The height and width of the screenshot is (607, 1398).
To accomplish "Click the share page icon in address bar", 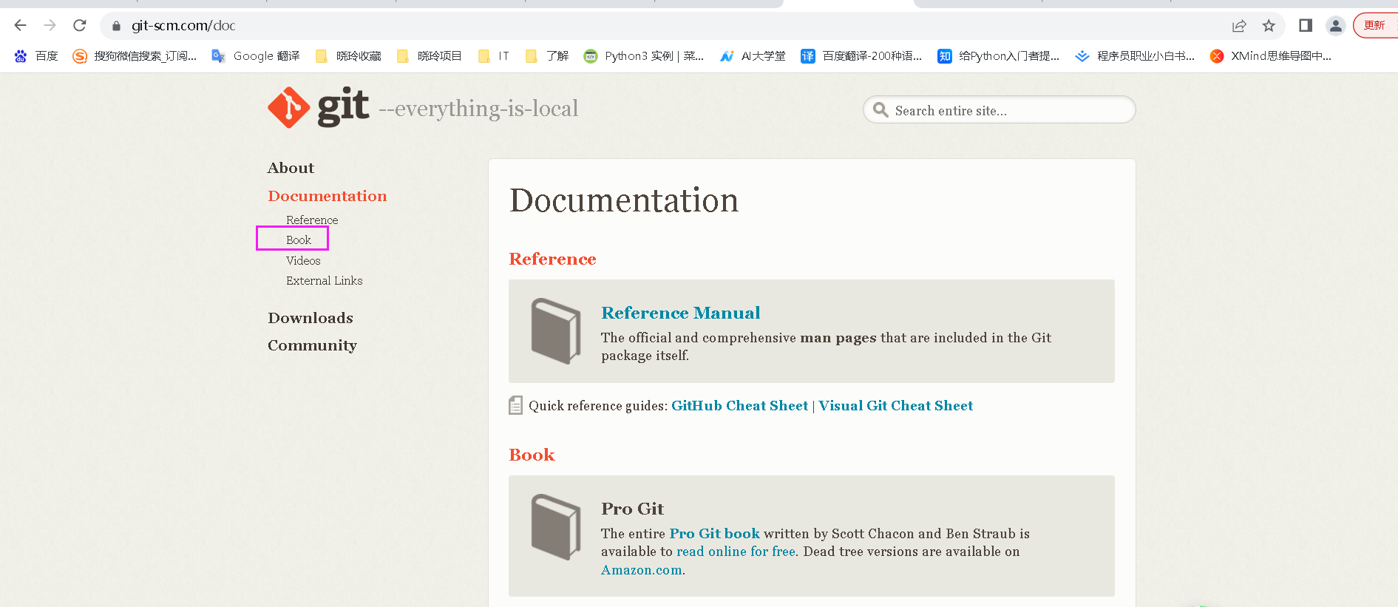I will pyautogui.click(x=1239, y=26).
